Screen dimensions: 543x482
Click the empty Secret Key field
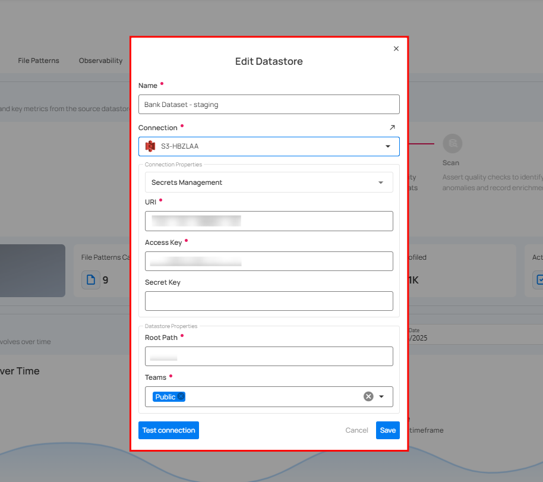click(269, 301)
